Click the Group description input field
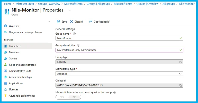198x103 pixels. [119, 50]
